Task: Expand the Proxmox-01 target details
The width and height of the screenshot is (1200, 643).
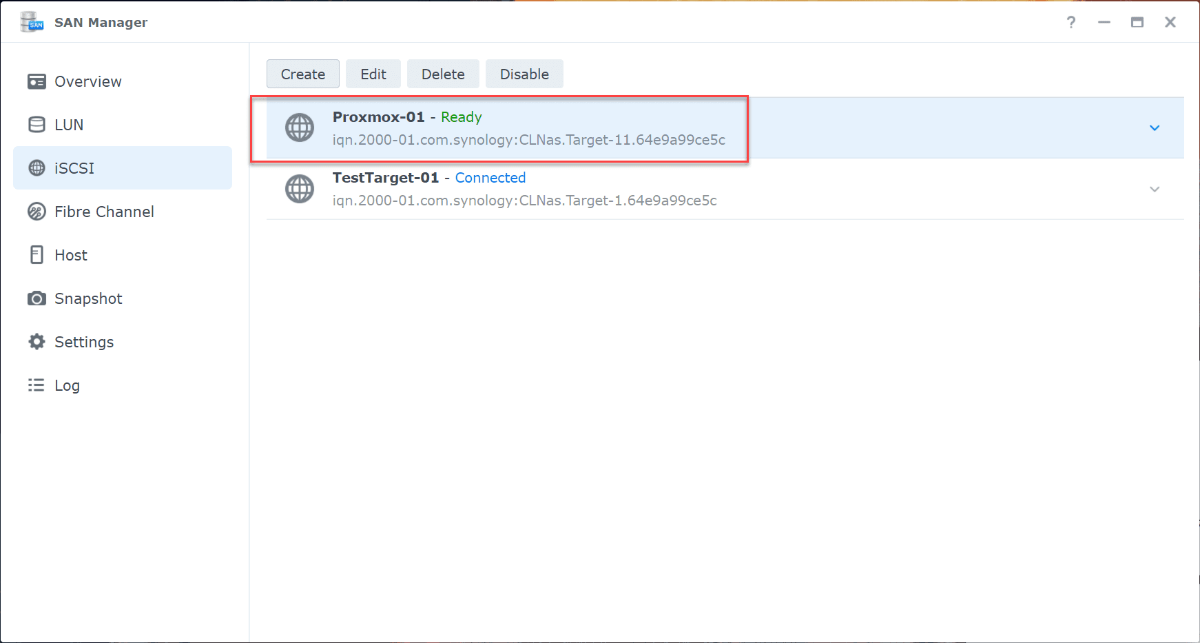Action: pos(1156,127)
